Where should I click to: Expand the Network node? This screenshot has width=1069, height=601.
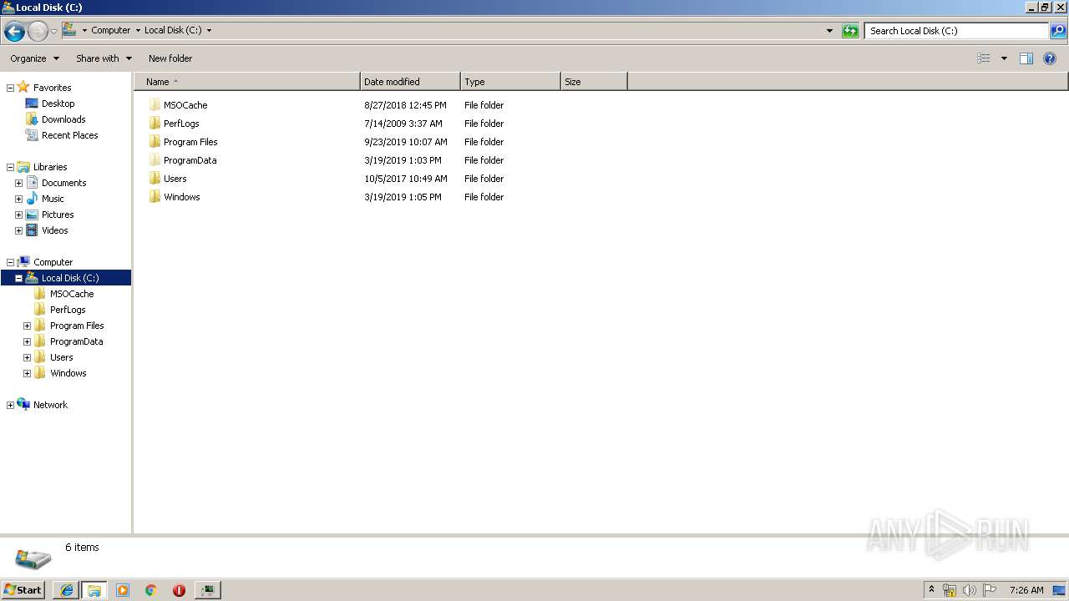10,405
